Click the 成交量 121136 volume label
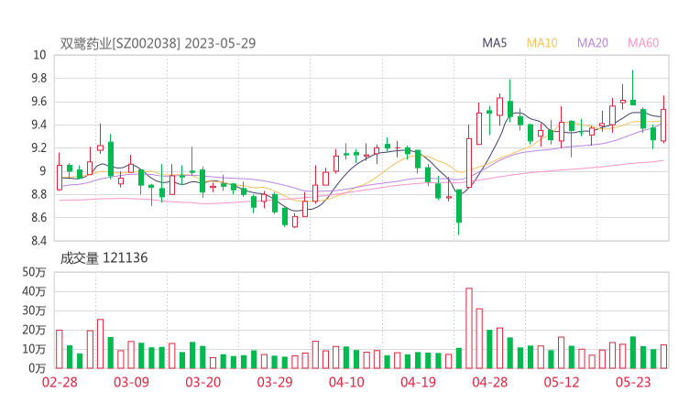 coord(104,258)
